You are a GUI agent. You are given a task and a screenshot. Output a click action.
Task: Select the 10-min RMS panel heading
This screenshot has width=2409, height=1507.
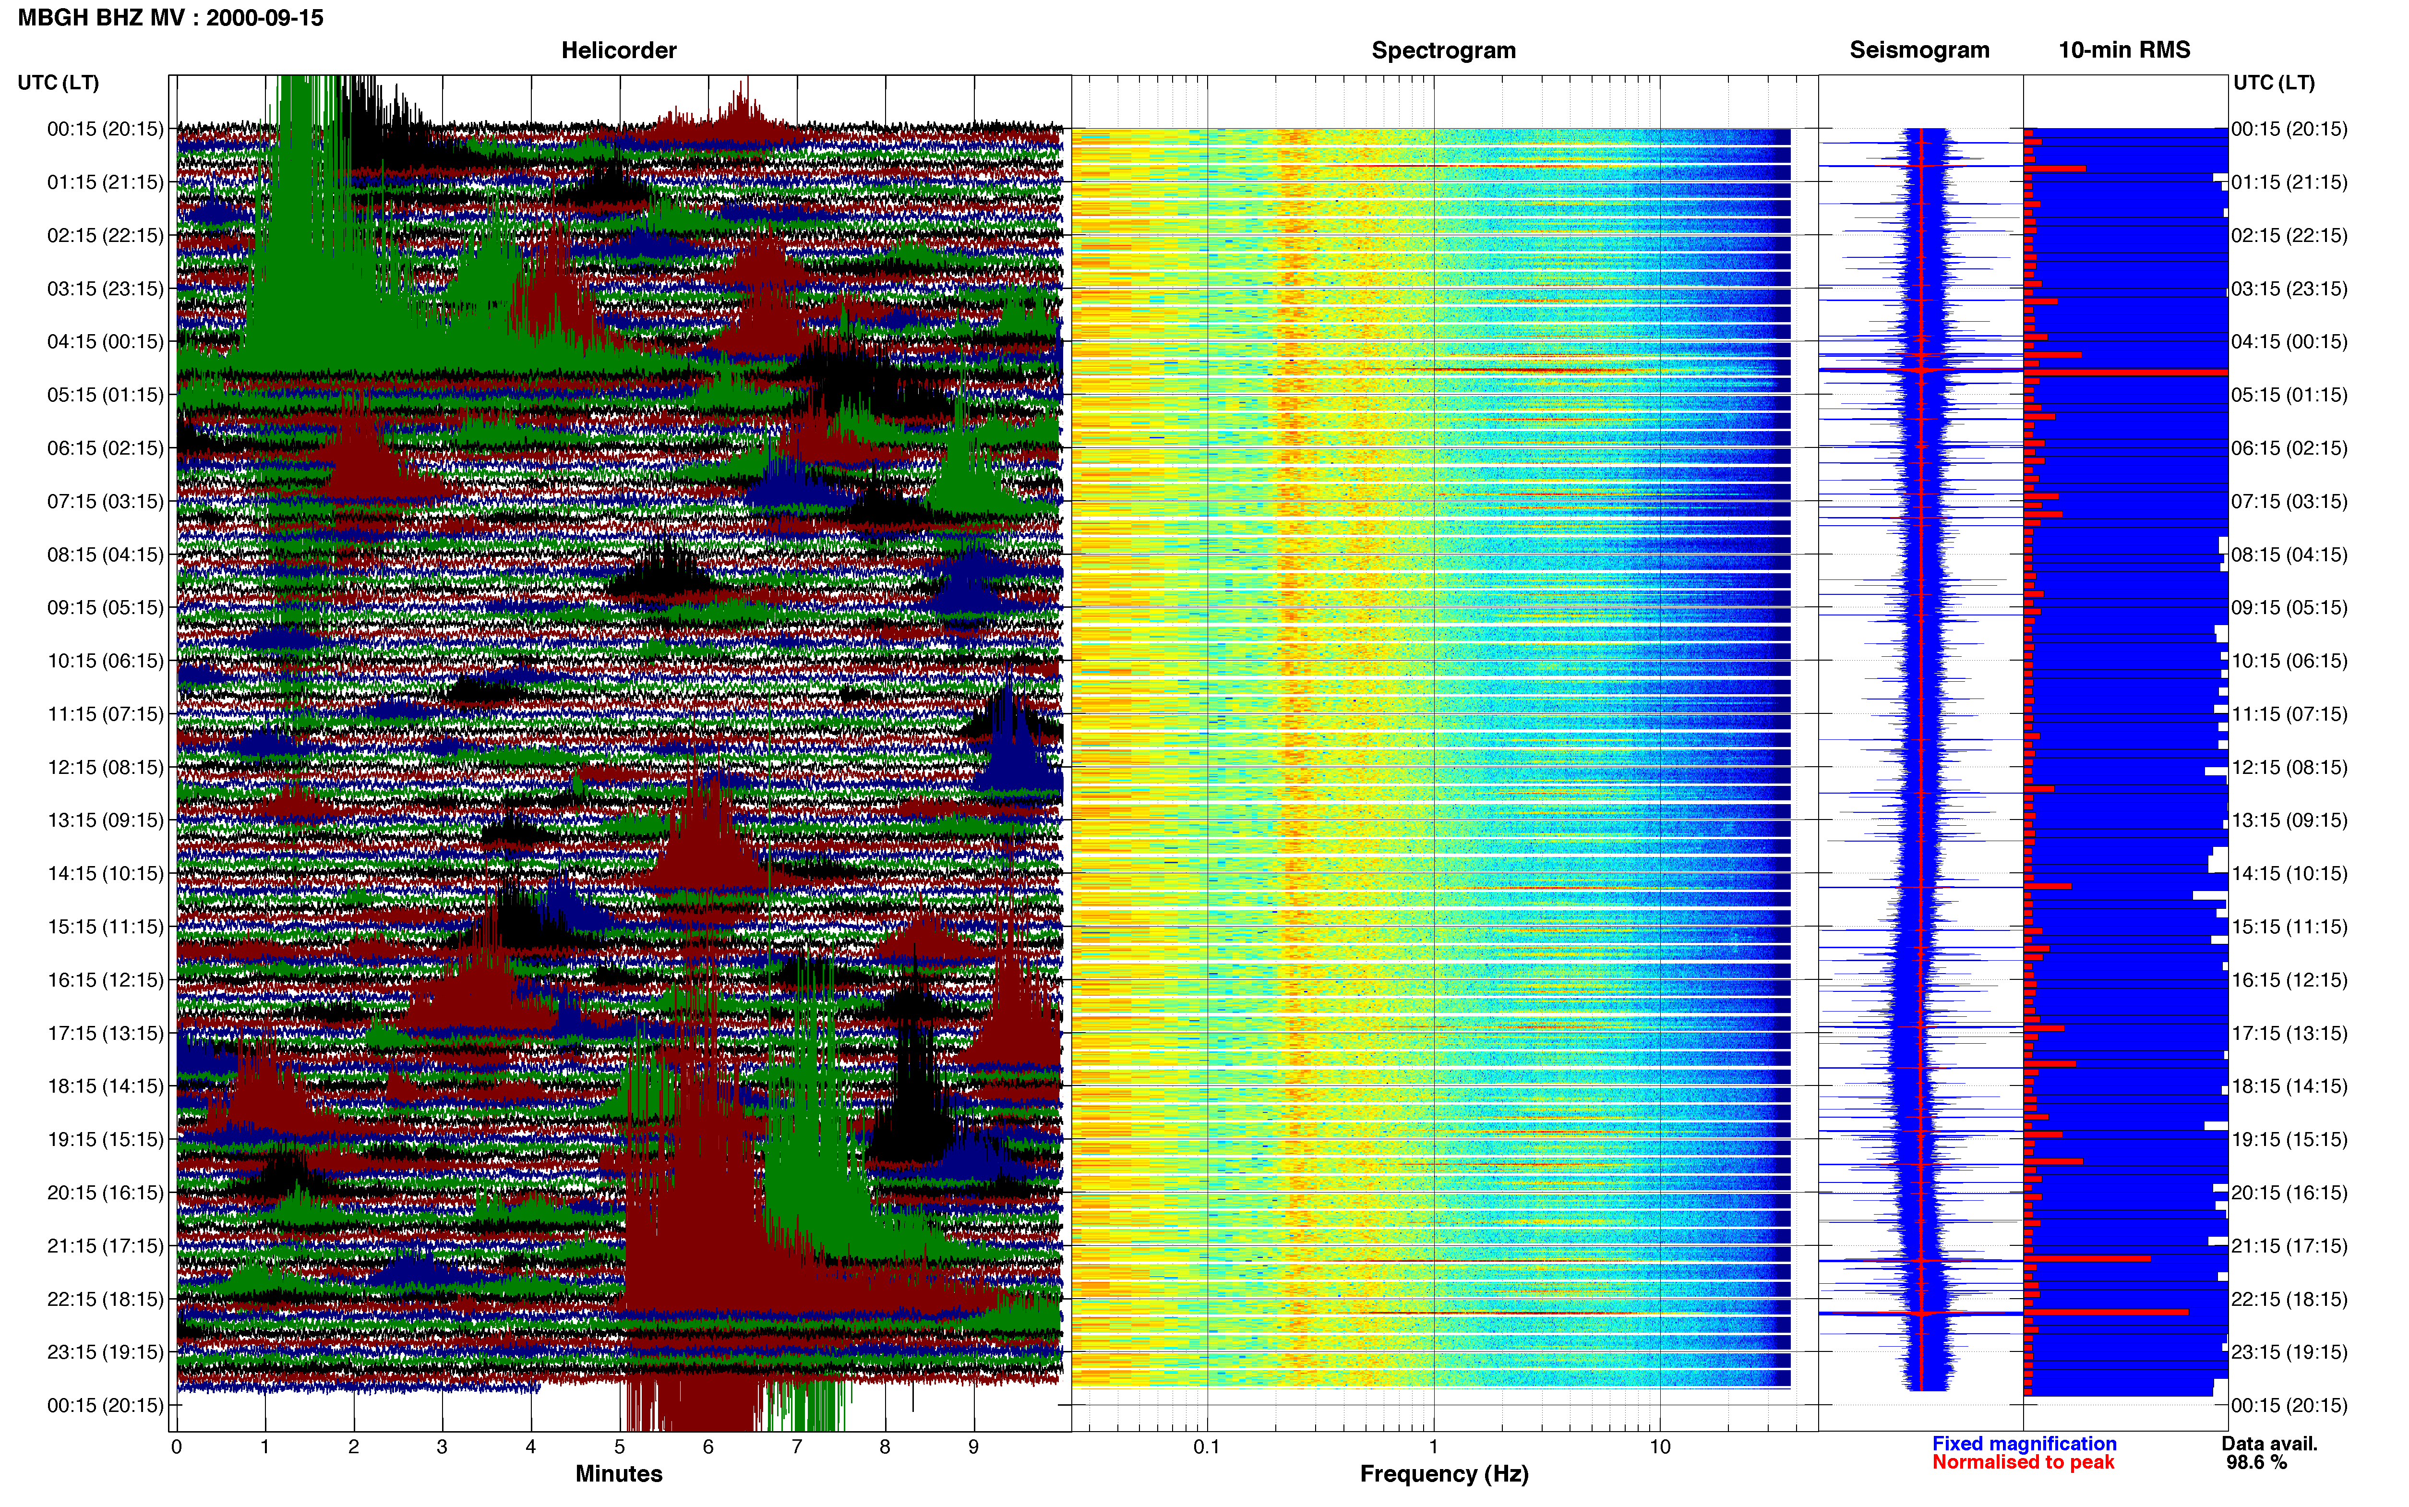tap(2124, 50)
